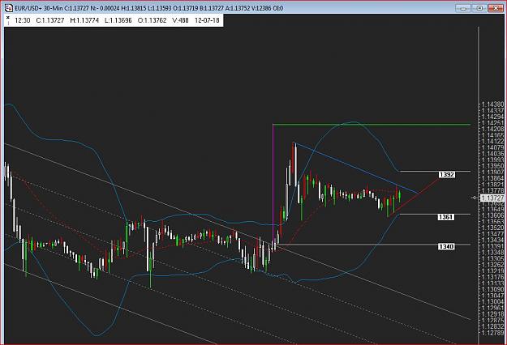This screenshot has height=345, width=507.
Task: Click the L:1.13696 low value in data box
Action: pyautogui.click(x=118, y=20)
